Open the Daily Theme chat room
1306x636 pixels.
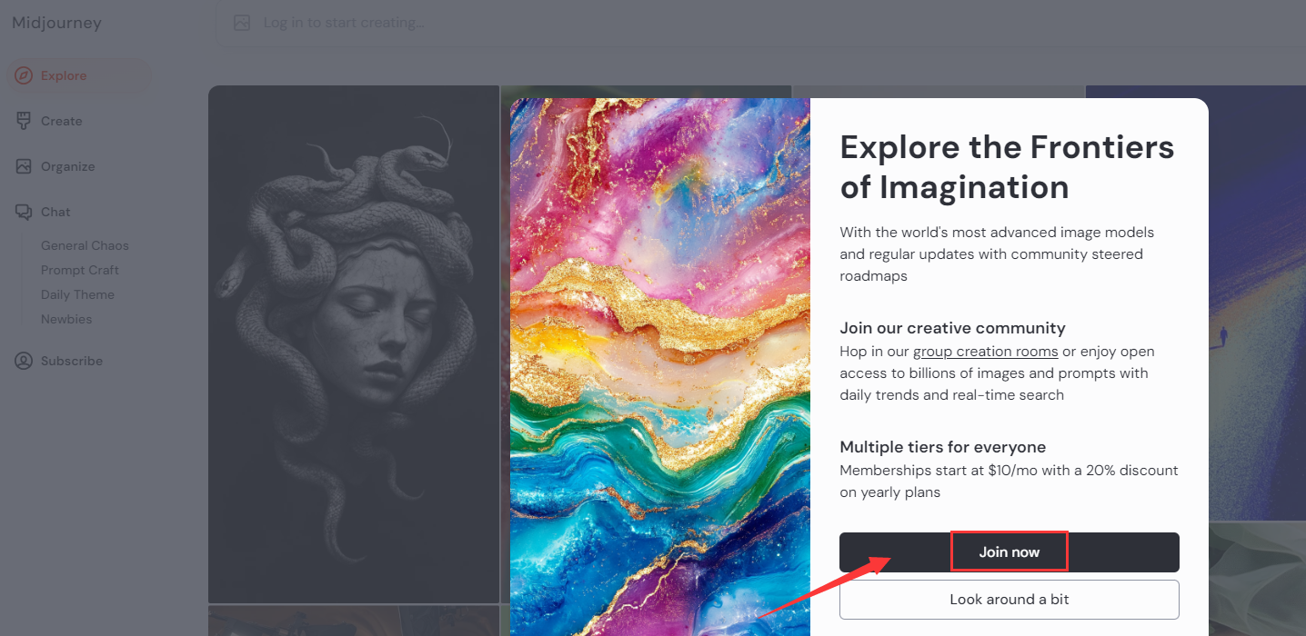click(77, 294)
